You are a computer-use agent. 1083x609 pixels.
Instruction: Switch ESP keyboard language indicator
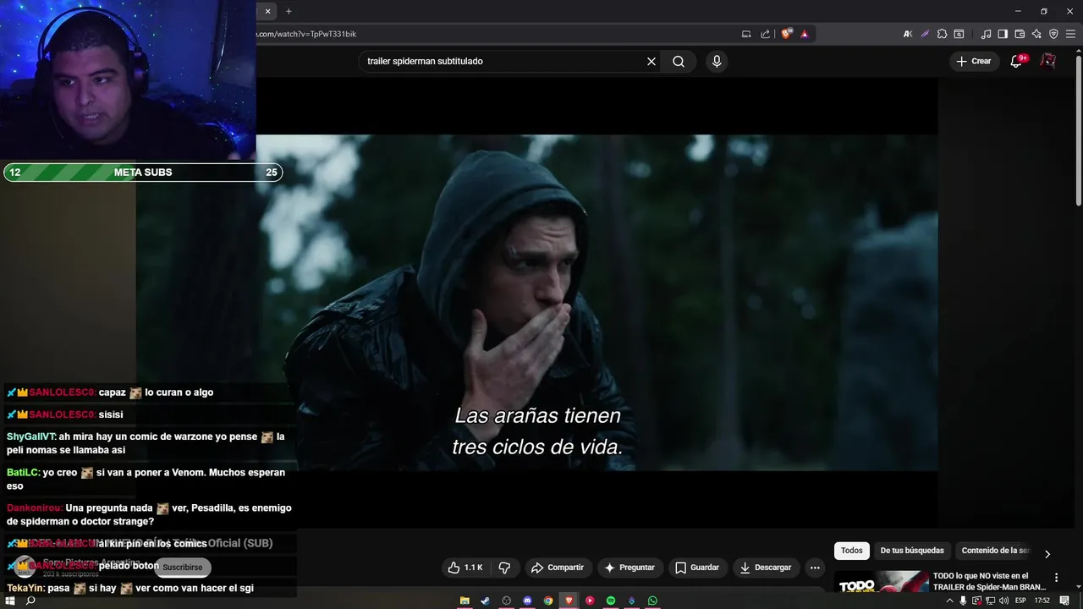click(1020, 601)
